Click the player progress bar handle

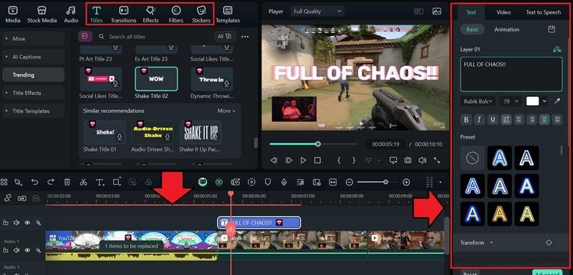point(318,144)
